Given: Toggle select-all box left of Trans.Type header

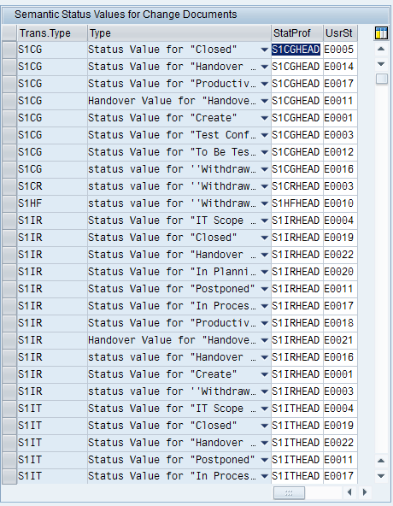Looking at the screenshot, I should pos(9,33).
